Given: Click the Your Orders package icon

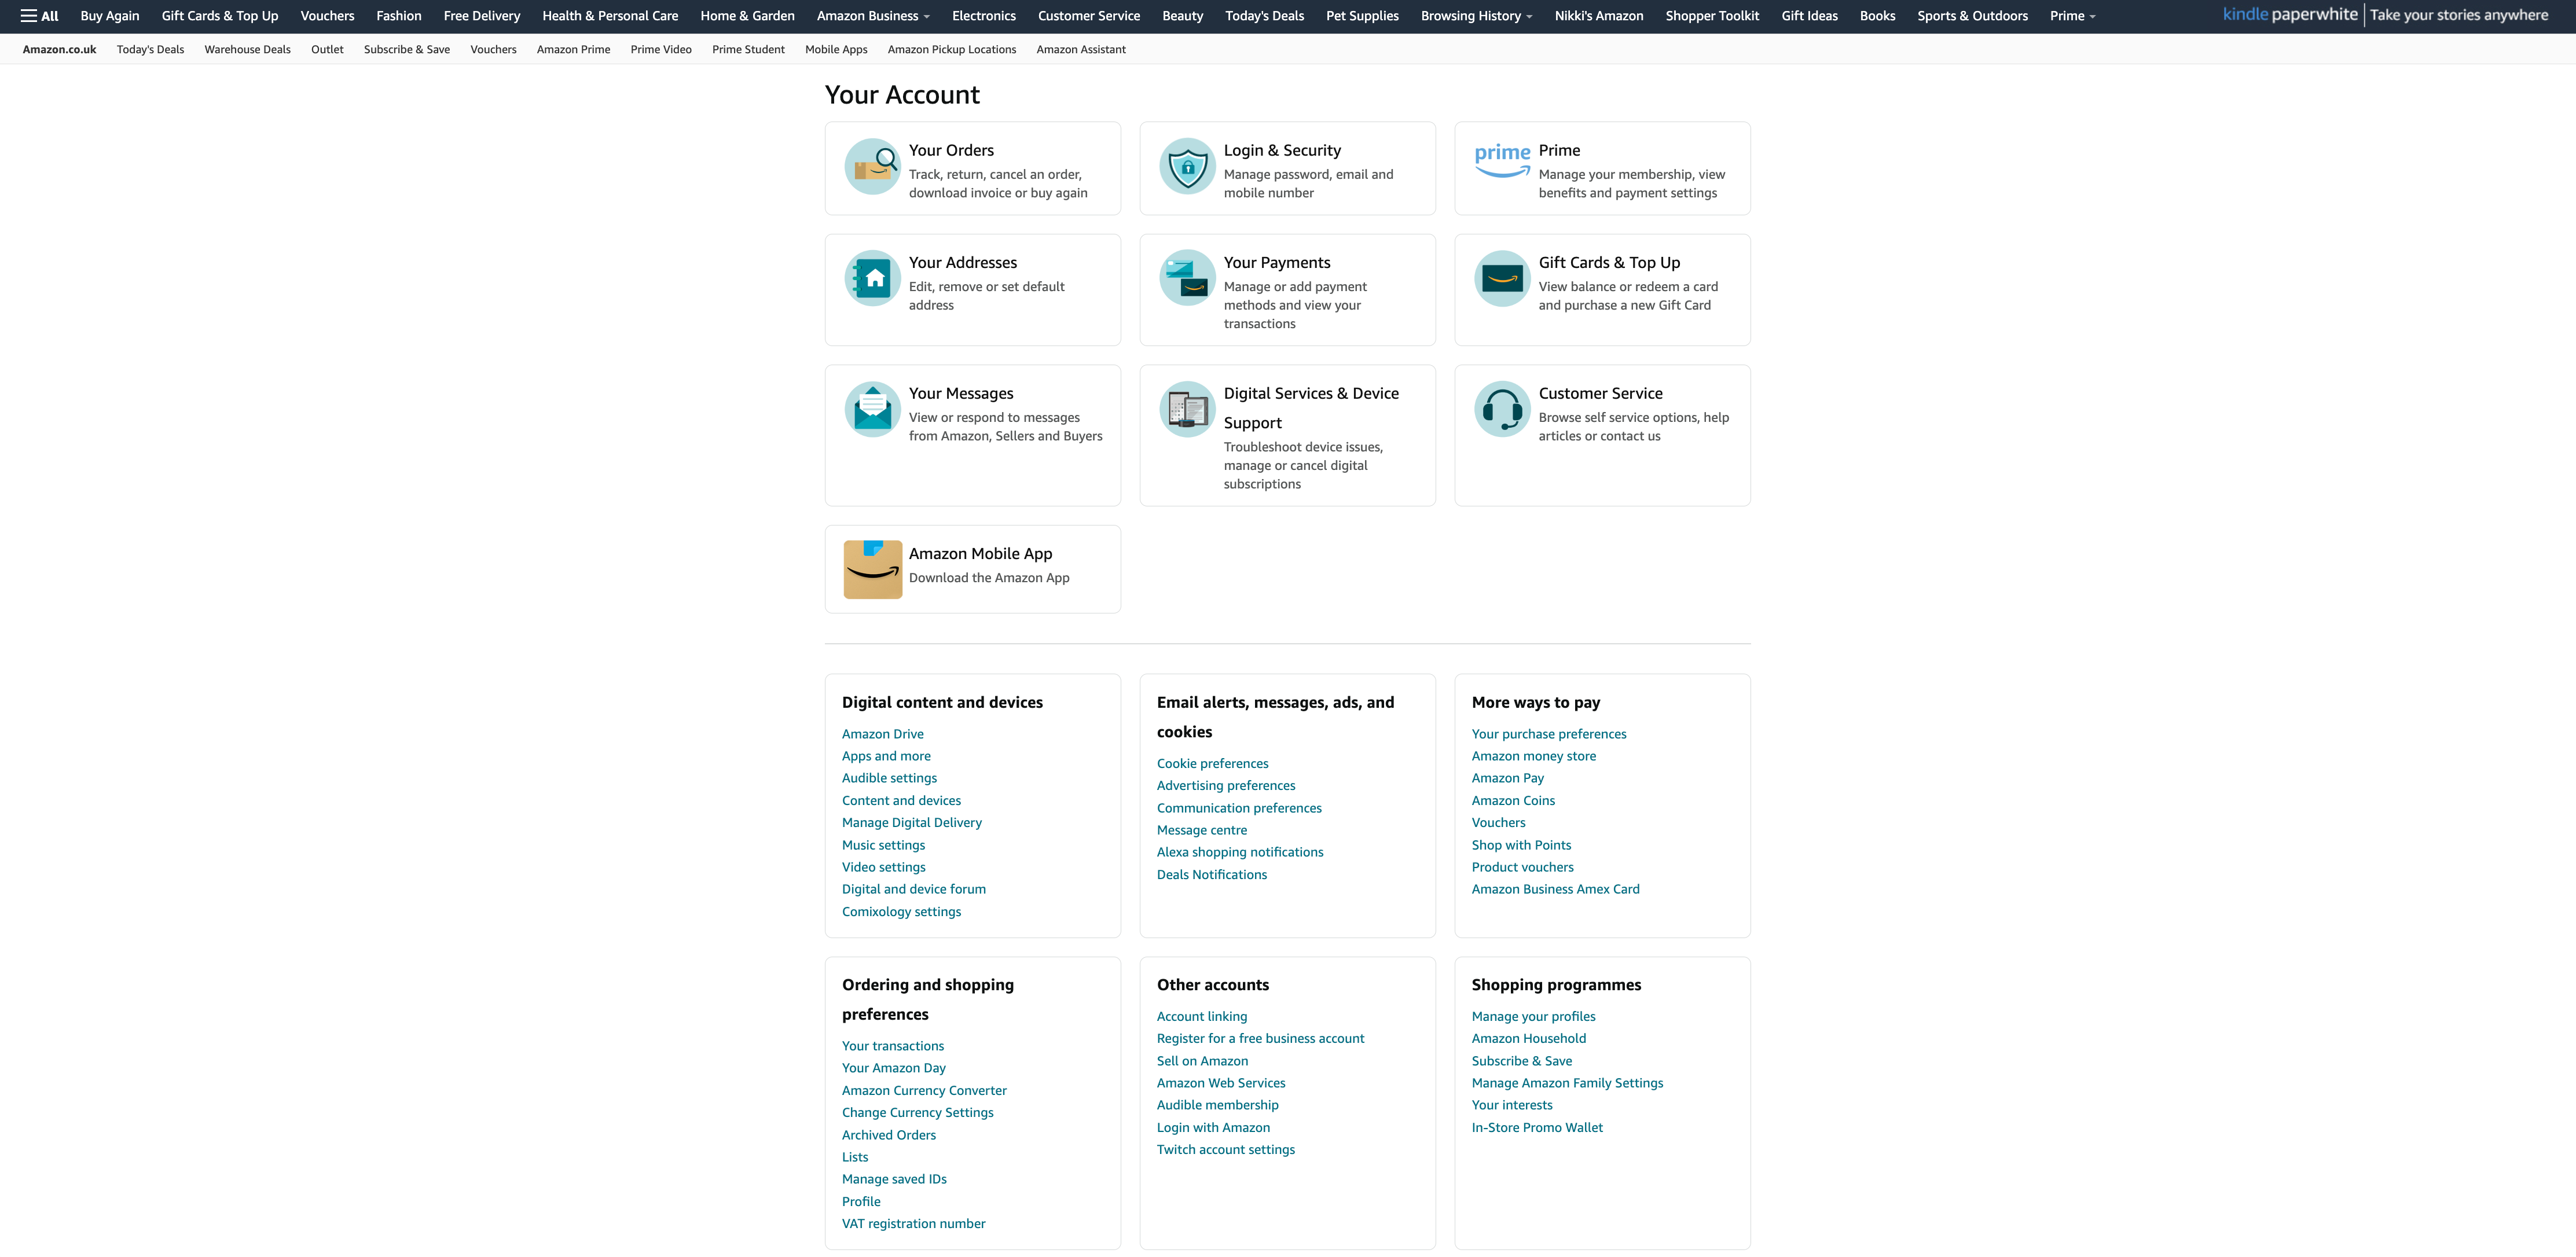Looking at the screenshot, I should point(872,166).
